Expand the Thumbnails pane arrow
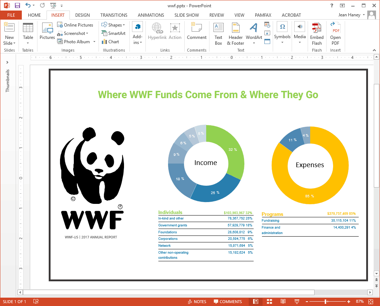This screenshot has height=306, width=380. [x=7, y=62]
